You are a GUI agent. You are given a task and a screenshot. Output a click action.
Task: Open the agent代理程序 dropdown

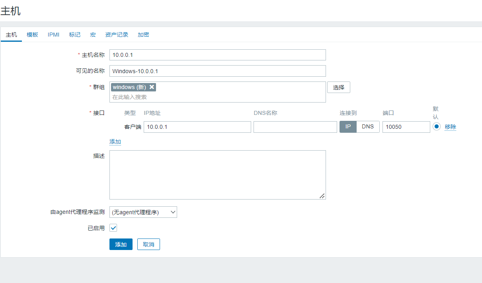point(143,212)
